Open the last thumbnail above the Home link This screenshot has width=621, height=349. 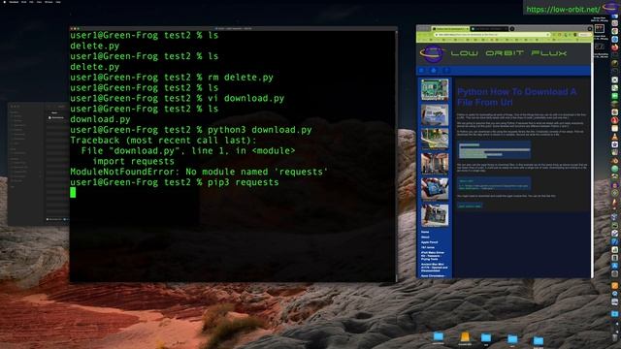point(435,215)
